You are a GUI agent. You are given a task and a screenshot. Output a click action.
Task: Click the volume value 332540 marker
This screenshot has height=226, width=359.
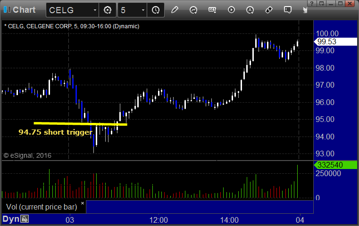tap(335, 165)
